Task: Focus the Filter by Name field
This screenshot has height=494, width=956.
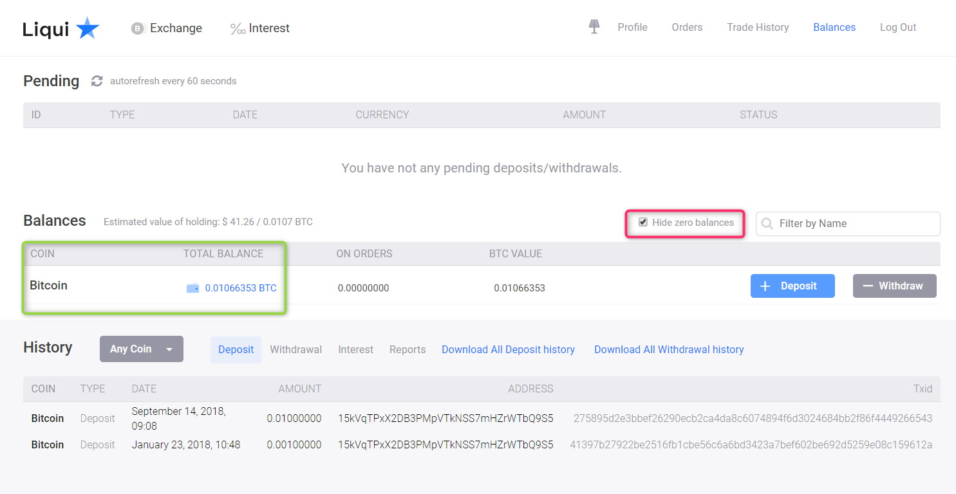Action: point(848,224)
